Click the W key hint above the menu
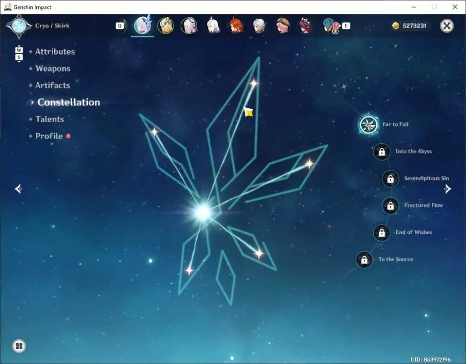Screen dimensions: 466x364 tap(19, 50)
